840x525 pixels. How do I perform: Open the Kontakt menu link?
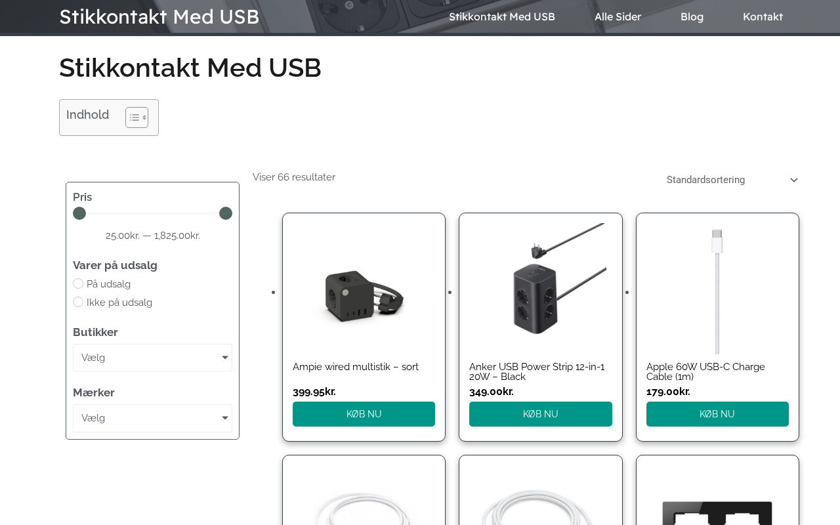763,16
